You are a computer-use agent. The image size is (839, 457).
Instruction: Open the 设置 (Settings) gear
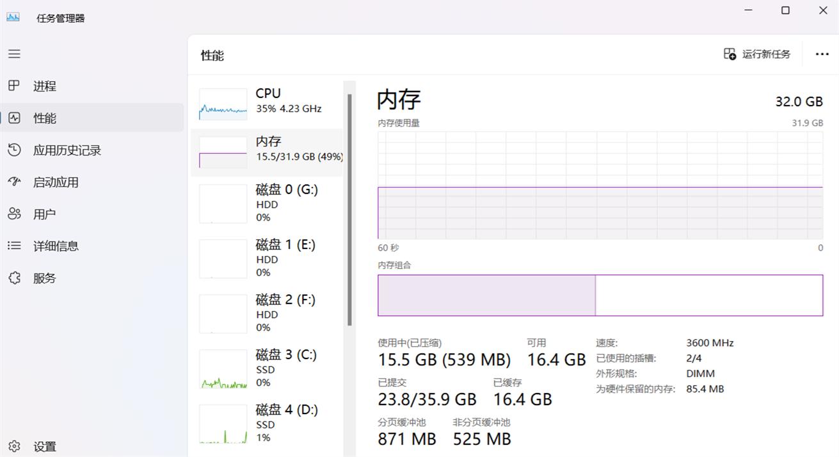(14, 446)
